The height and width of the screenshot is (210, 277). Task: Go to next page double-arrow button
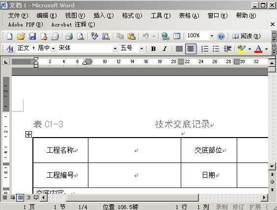272,189
